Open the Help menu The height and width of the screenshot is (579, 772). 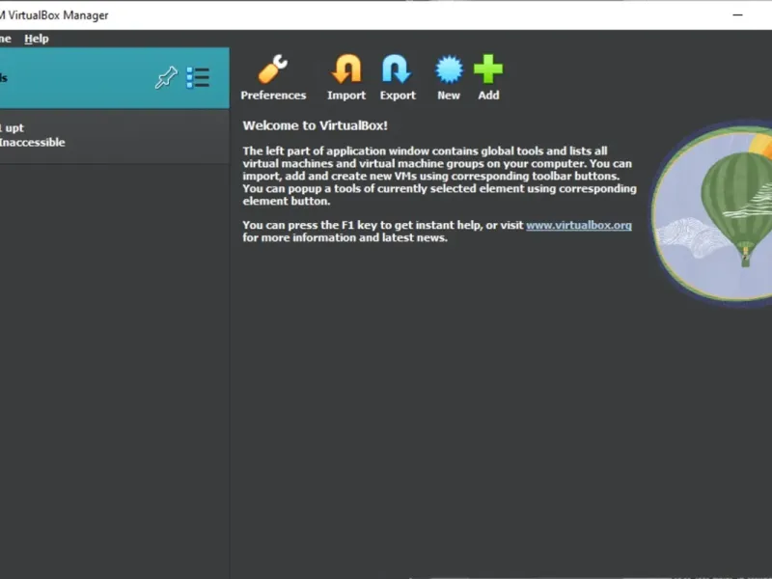click(37, 39)
